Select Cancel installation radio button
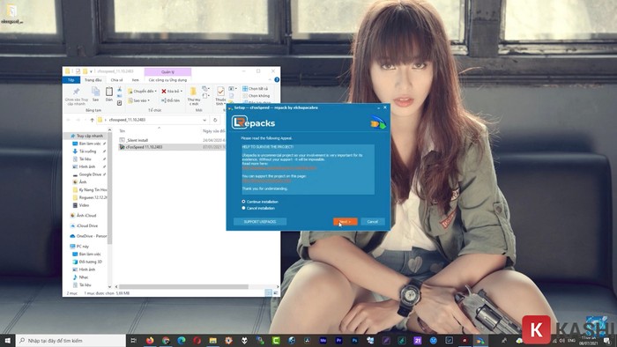Screen dimensions: 617x347 243,208
